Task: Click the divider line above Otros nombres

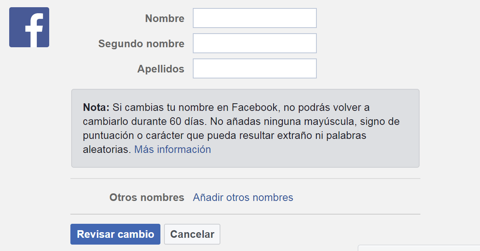Action: click(245, 179)
